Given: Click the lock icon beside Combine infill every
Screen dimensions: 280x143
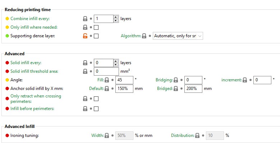Looking at the screenshot, I should pyautogui.click(x=85, y=19).
